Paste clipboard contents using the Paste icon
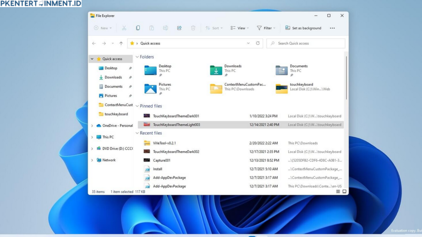The height and width of the screenshot is (237, 422). [x=151, y=28]
